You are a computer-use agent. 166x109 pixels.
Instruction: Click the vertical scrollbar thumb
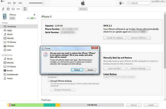pyautogui.click(x=165, y=41)
